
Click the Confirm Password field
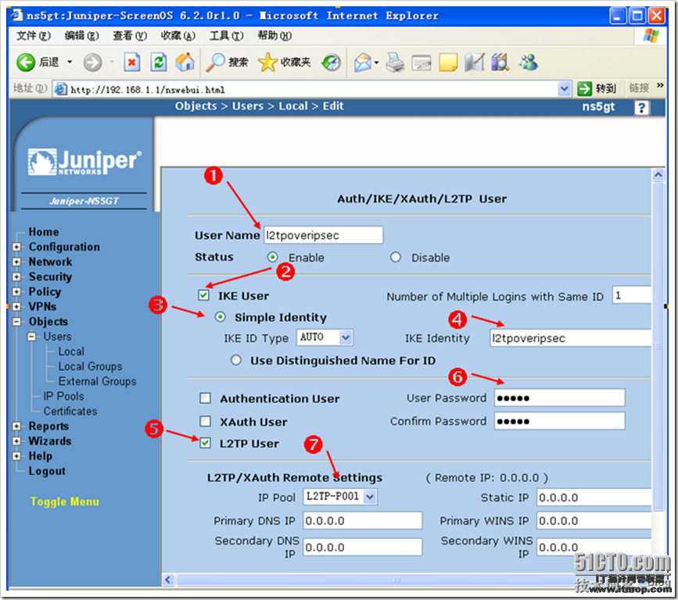pos(559,421)
